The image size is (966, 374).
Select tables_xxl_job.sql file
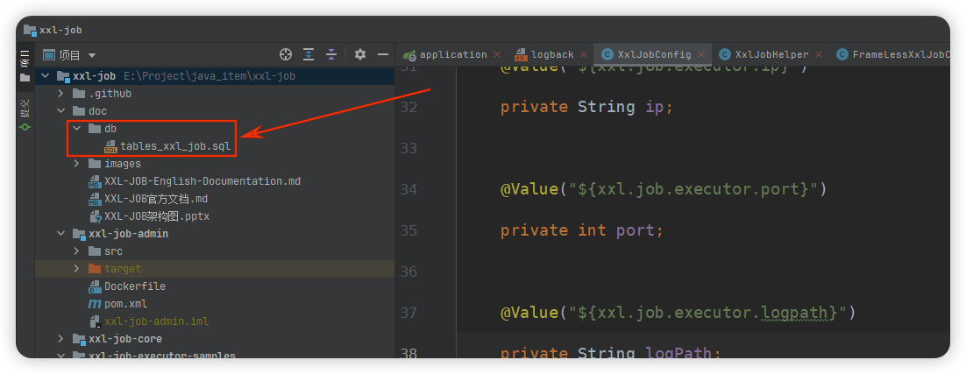175,146
